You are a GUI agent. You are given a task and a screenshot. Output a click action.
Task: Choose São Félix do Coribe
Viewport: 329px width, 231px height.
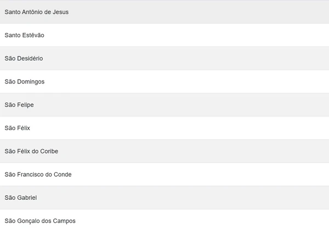(x=31, y=151)
